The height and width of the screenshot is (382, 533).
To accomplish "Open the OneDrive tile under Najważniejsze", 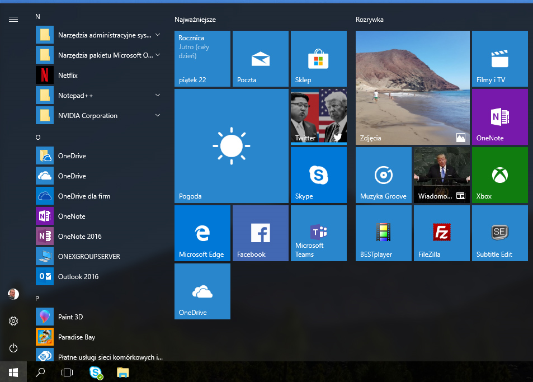I will [x=202, y=291].
